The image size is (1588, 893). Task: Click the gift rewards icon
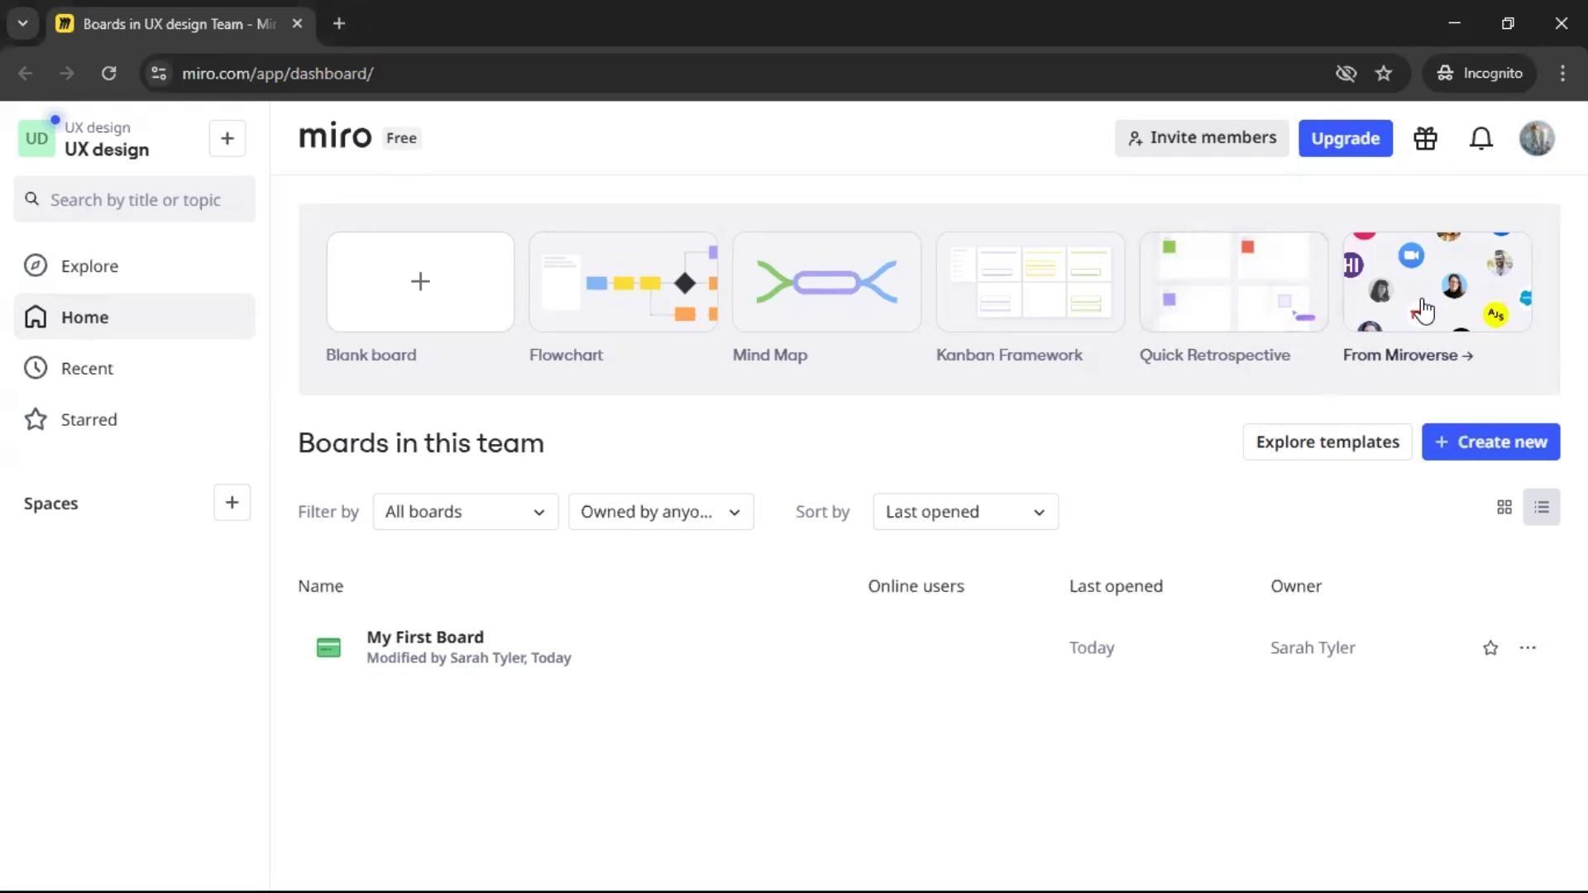(x=1425, y=139)
